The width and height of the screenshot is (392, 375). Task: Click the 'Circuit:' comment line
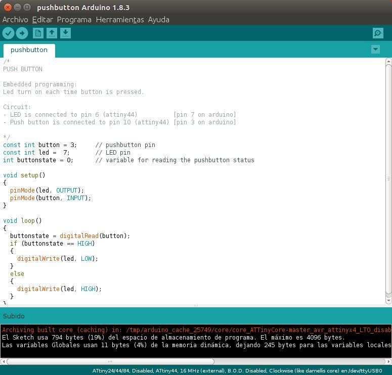(x=17, y=107)
